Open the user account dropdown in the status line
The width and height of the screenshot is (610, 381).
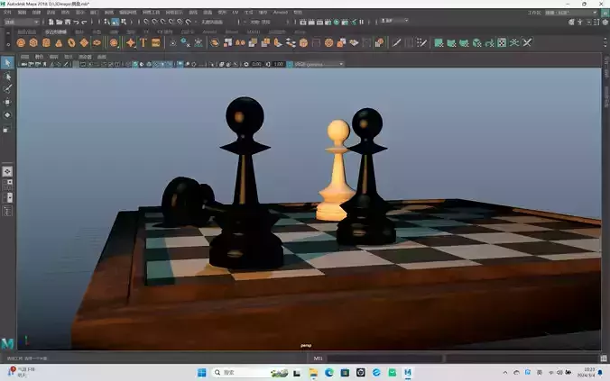(394, 21)
